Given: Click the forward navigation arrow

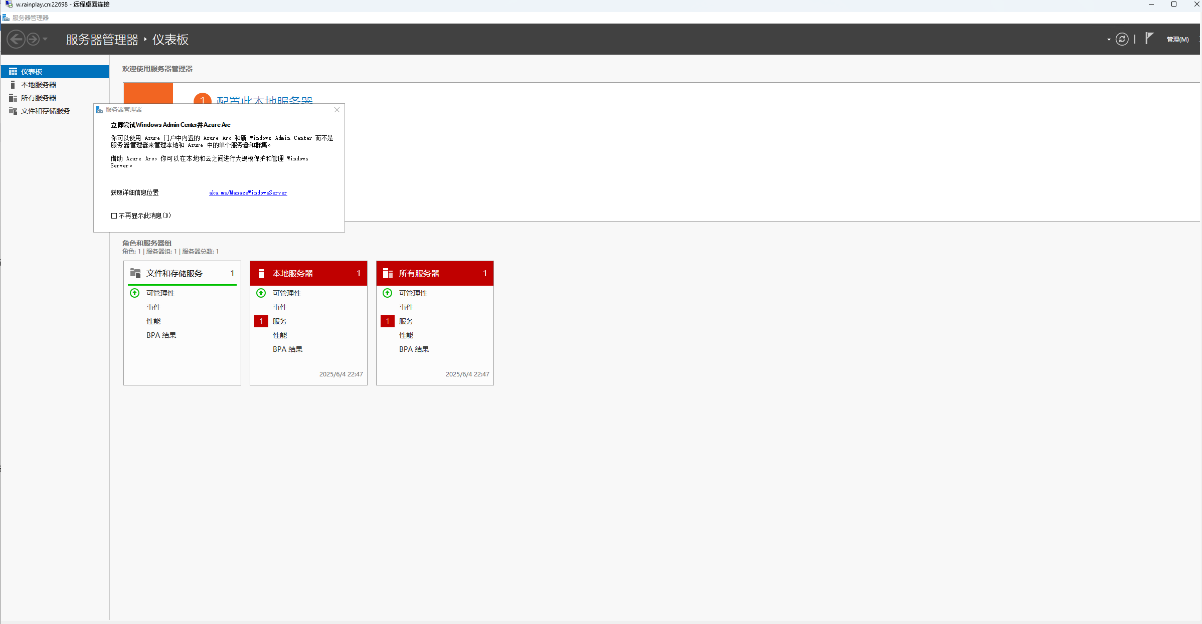Looking at the screenshot, I should pyautogui.click(x=33, y=39).
